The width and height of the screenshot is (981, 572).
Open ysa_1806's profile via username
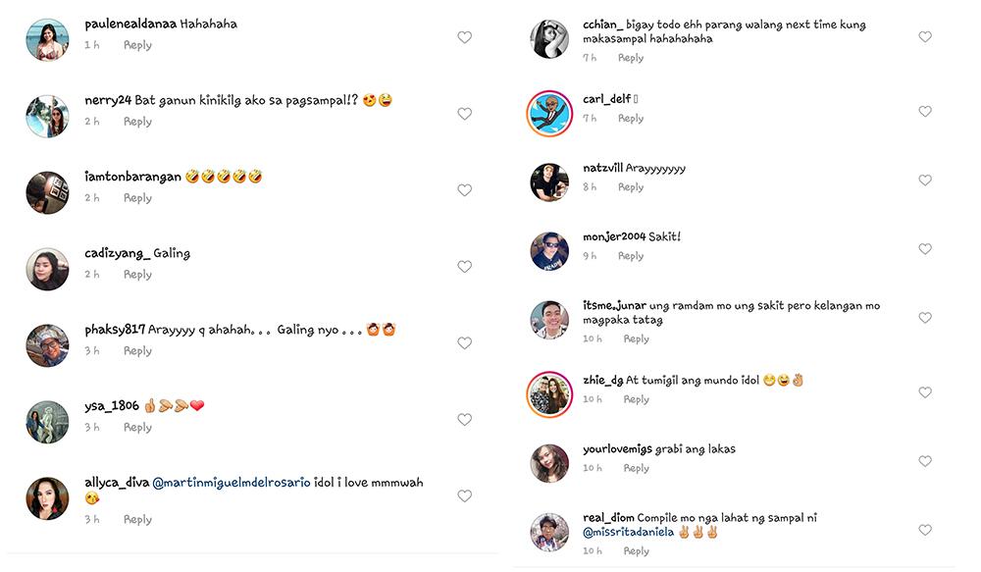[x=111, y=405]
